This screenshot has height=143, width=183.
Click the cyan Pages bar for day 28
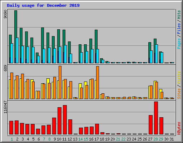click(x=157, y=54)
